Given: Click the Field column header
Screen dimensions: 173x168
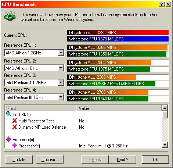Looking at the screenshot, I should pos(41,108).
